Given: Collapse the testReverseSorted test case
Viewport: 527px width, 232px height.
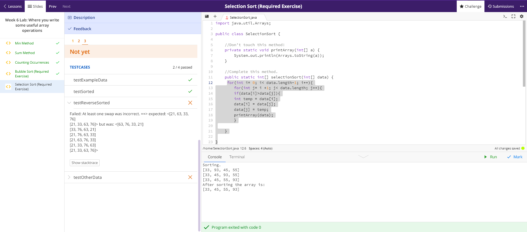Looking at the screenshot, I should point(69,103).
